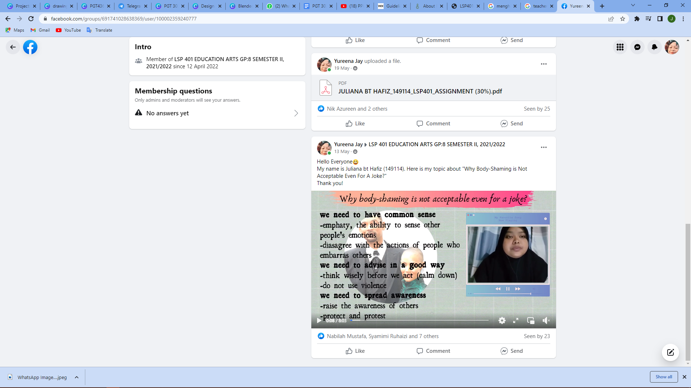
Task: Open YouTube bookmark
Action: coord(68,30)
